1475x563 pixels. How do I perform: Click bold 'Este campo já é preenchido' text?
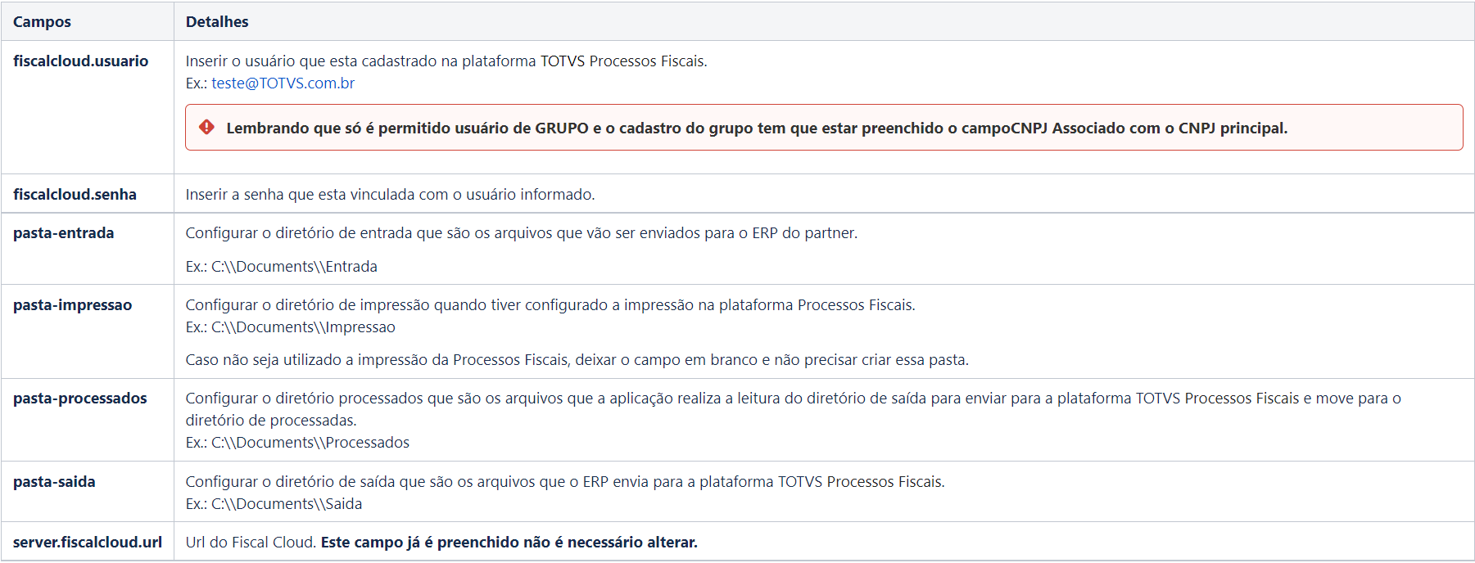coord(509,543)
